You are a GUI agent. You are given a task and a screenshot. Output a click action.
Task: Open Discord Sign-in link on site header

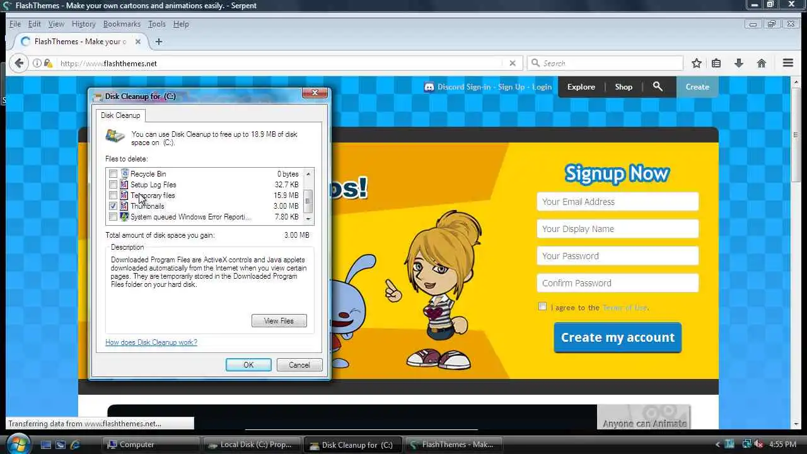coord(464,87)
